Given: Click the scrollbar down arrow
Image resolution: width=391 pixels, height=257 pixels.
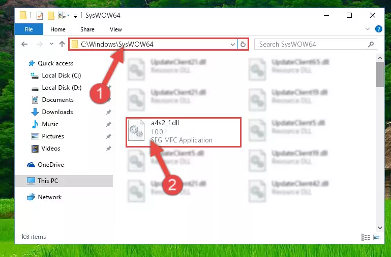Looking at the screenshot, I should (x=380, y=228).
